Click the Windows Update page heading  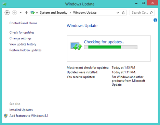[x=82, y=26]
